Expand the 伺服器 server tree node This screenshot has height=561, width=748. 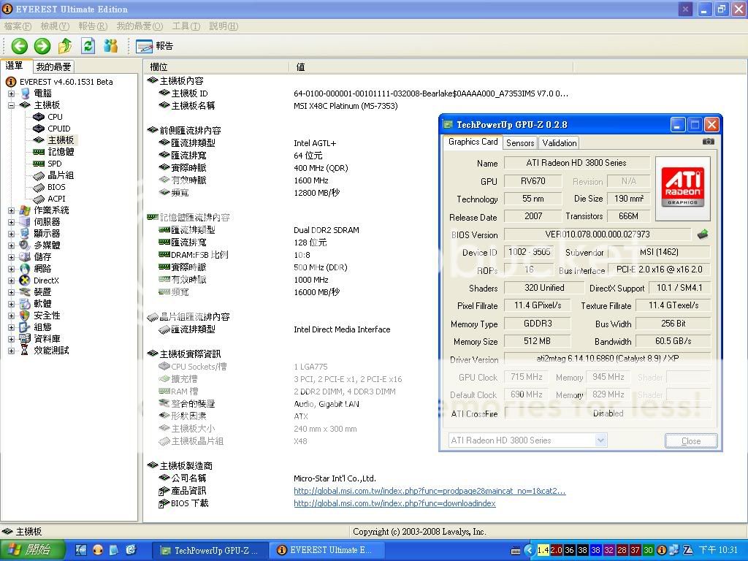11,222
